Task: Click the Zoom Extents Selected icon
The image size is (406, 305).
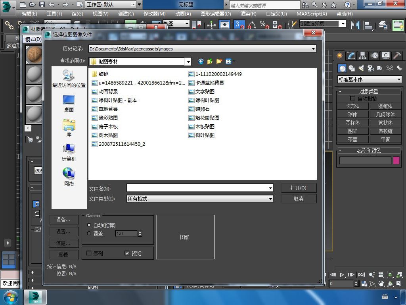Action: point(390,275)
